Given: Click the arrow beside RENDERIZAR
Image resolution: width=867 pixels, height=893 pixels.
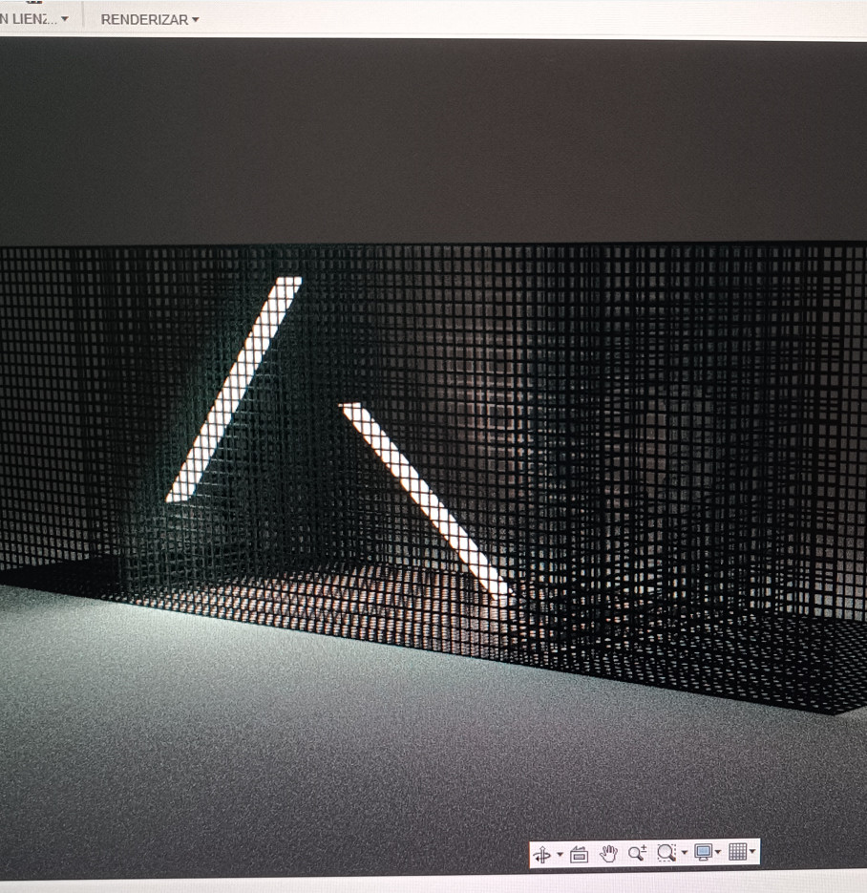Looking at the screenshot, I should point(196,19).
